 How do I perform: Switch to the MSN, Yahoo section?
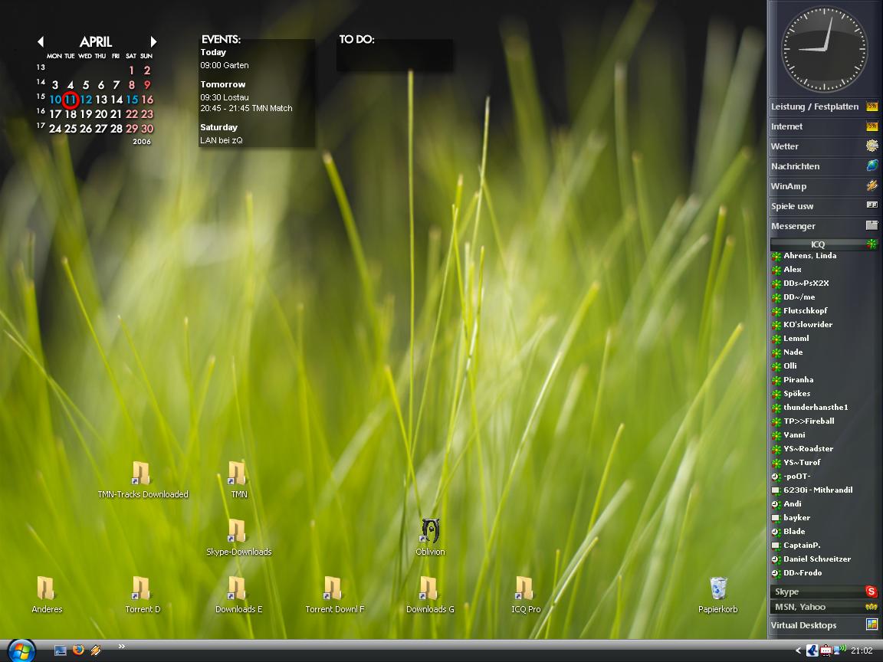[823, 607]
